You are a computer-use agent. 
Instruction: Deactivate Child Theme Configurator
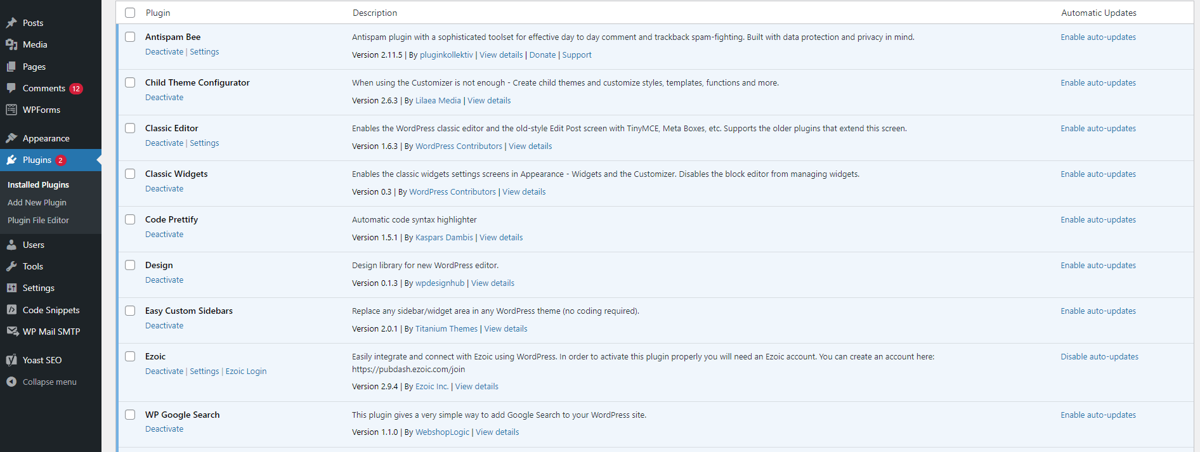pos(164,98)
